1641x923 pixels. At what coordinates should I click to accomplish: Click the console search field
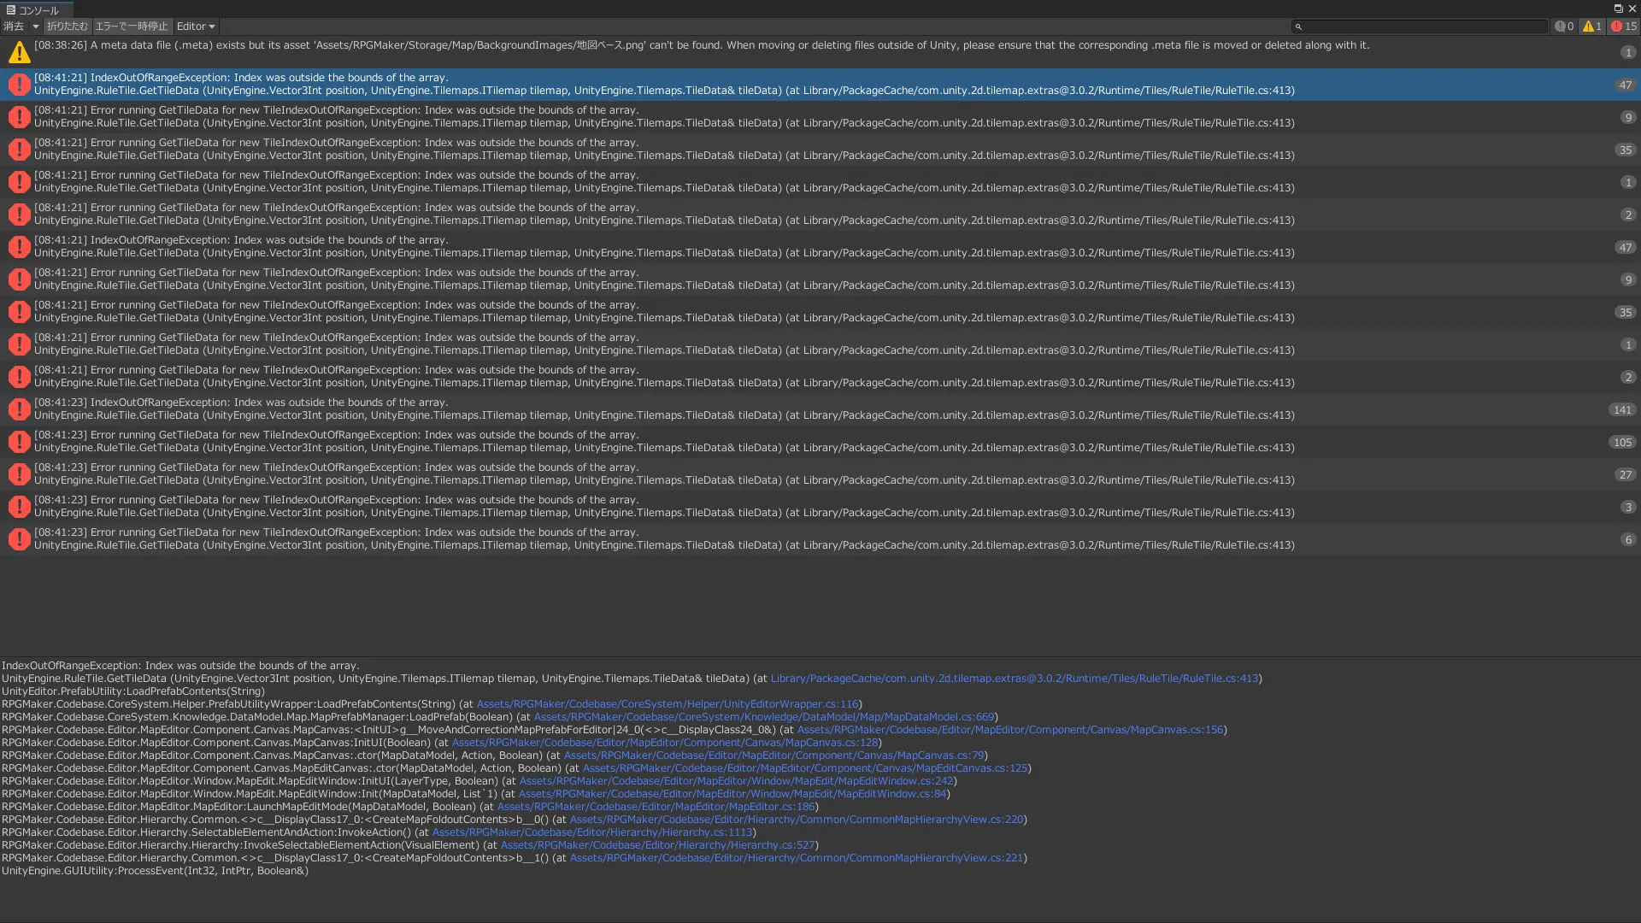pos(1420,26)
